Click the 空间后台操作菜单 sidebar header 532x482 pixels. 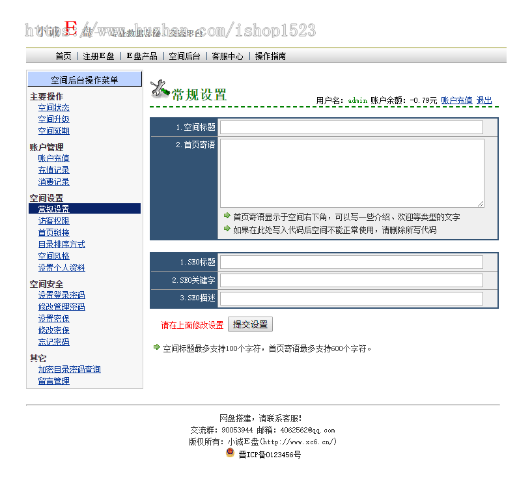85,79
